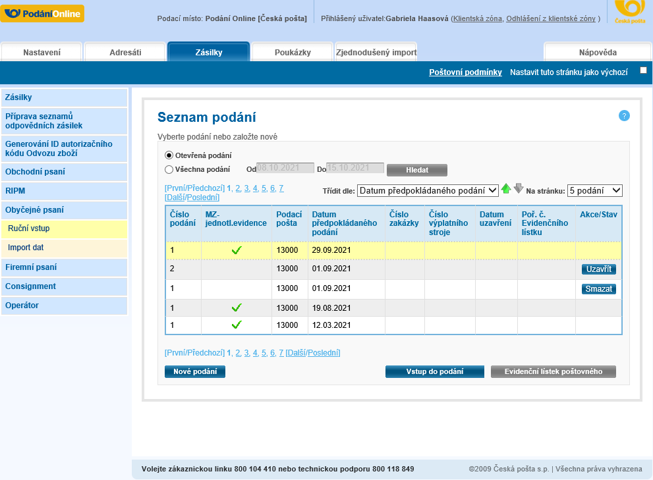Open the Na stránku items-per-page dropdown

594,190
